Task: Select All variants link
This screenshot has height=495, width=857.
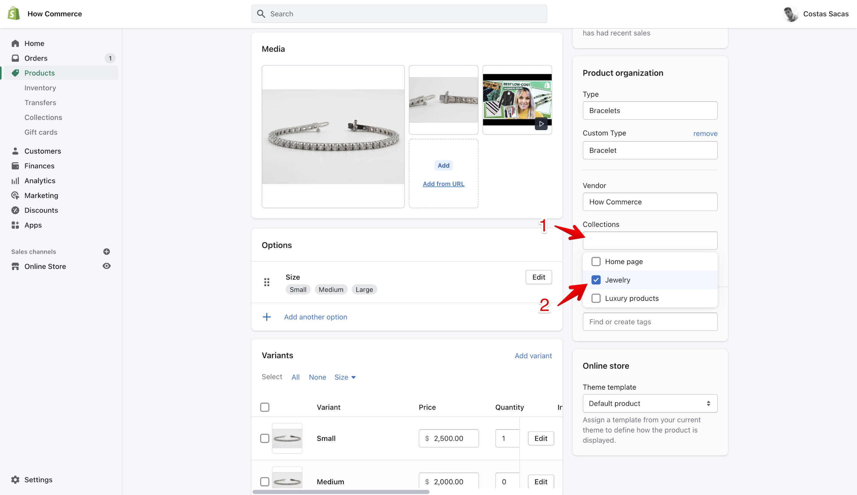Action: [x=295, y=377]
